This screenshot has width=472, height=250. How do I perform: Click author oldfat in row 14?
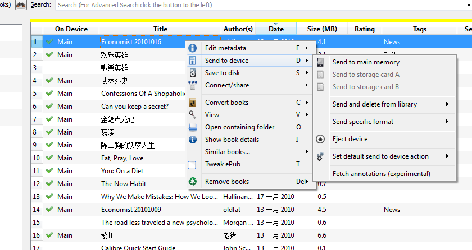pyautogui.click(x=232, y=210)
